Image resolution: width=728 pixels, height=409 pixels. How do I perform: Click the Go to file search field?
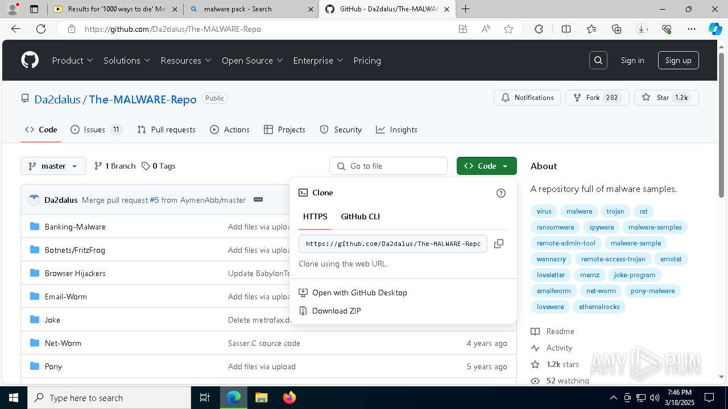pos(388,166)
